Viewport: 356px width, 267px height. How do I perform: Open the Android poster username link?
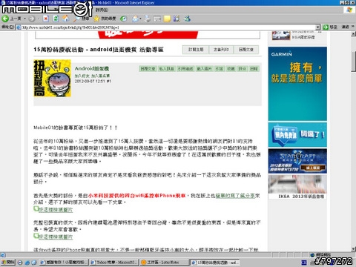pos(92,68)
